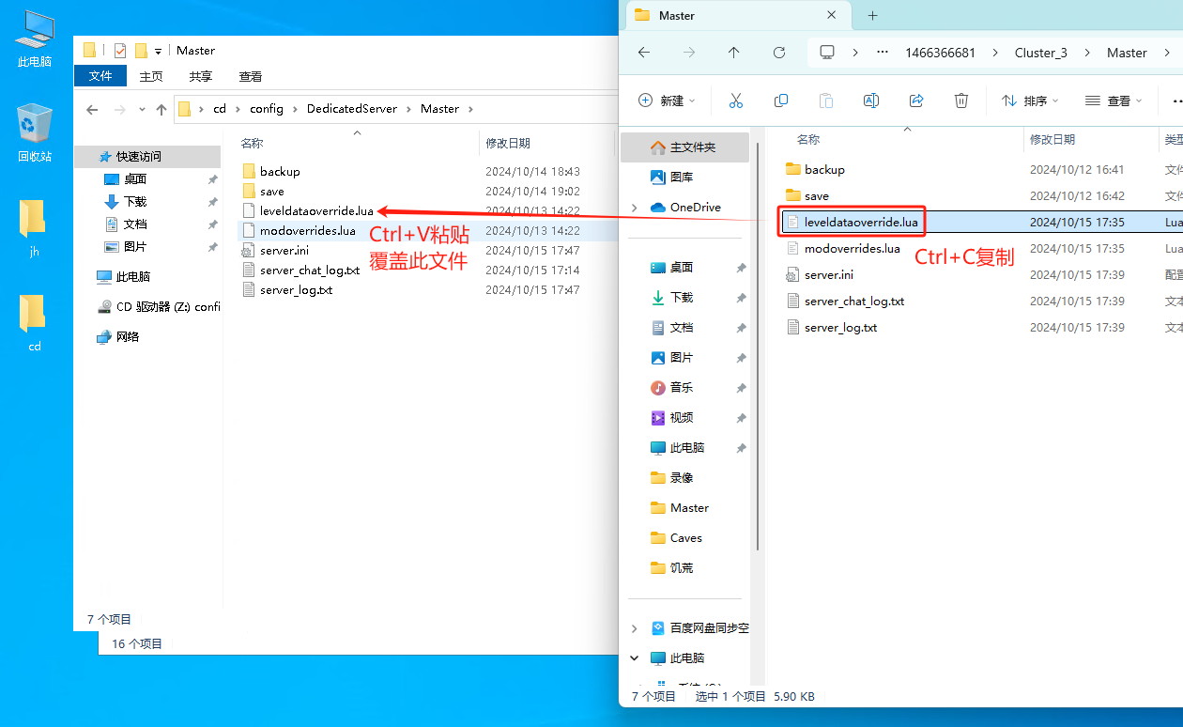Expand the OneDrive tree node
Image resolution: width=1183 pixels, height=727 pixels.
(635, 208)
